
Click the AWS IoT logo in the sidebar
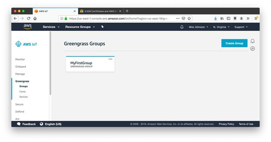(x=26, y=44)
